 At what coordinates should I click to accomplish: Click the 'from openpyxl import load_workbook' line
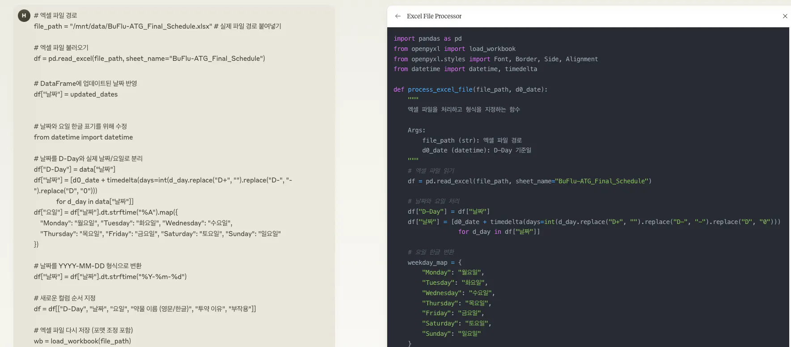[x=454, y=49]
